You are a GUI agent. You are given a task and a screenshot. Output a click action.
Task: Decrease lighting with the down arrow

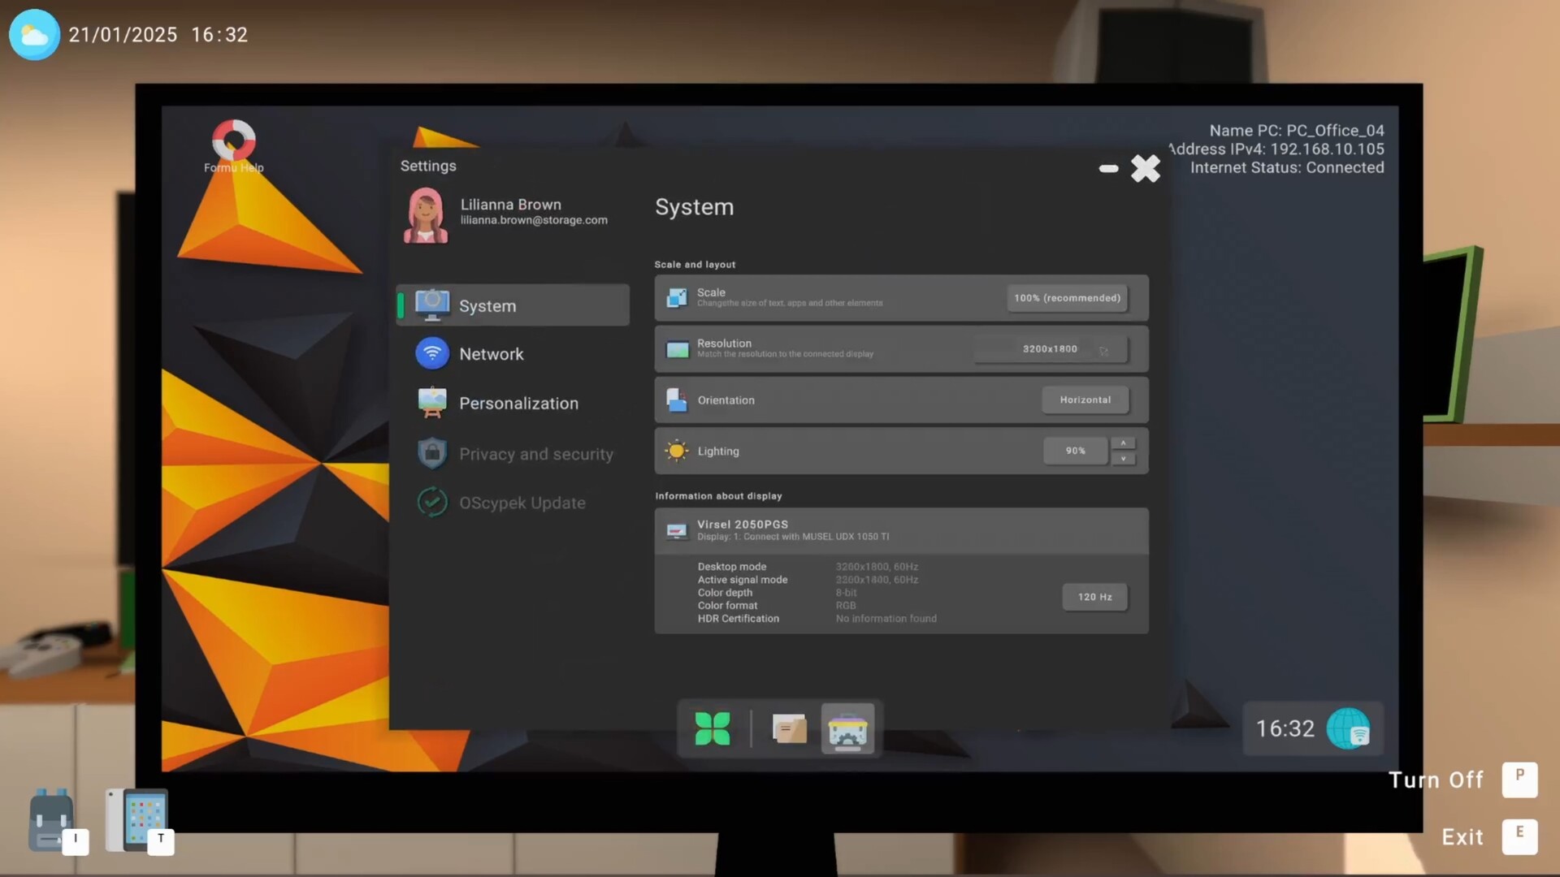[1123, 459]
